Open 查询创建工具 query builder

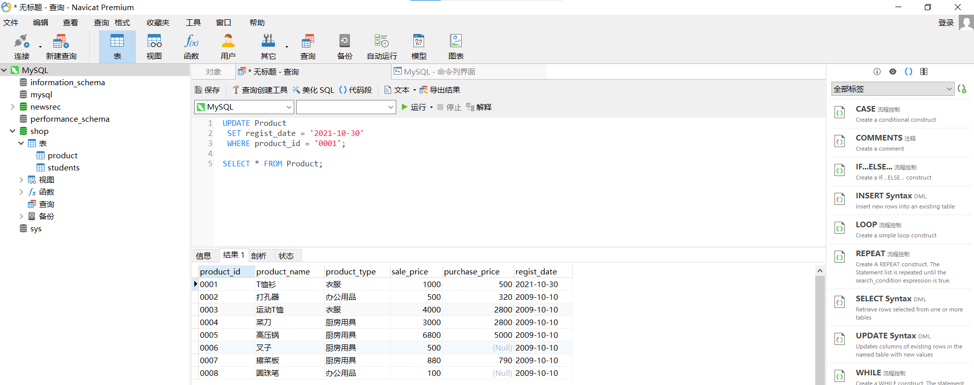tap(260, 90)
